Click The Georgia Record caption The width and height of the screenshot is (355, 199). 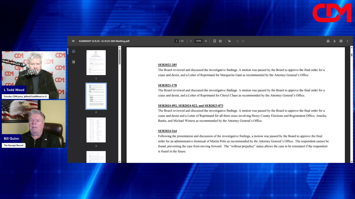click(14, 145)
